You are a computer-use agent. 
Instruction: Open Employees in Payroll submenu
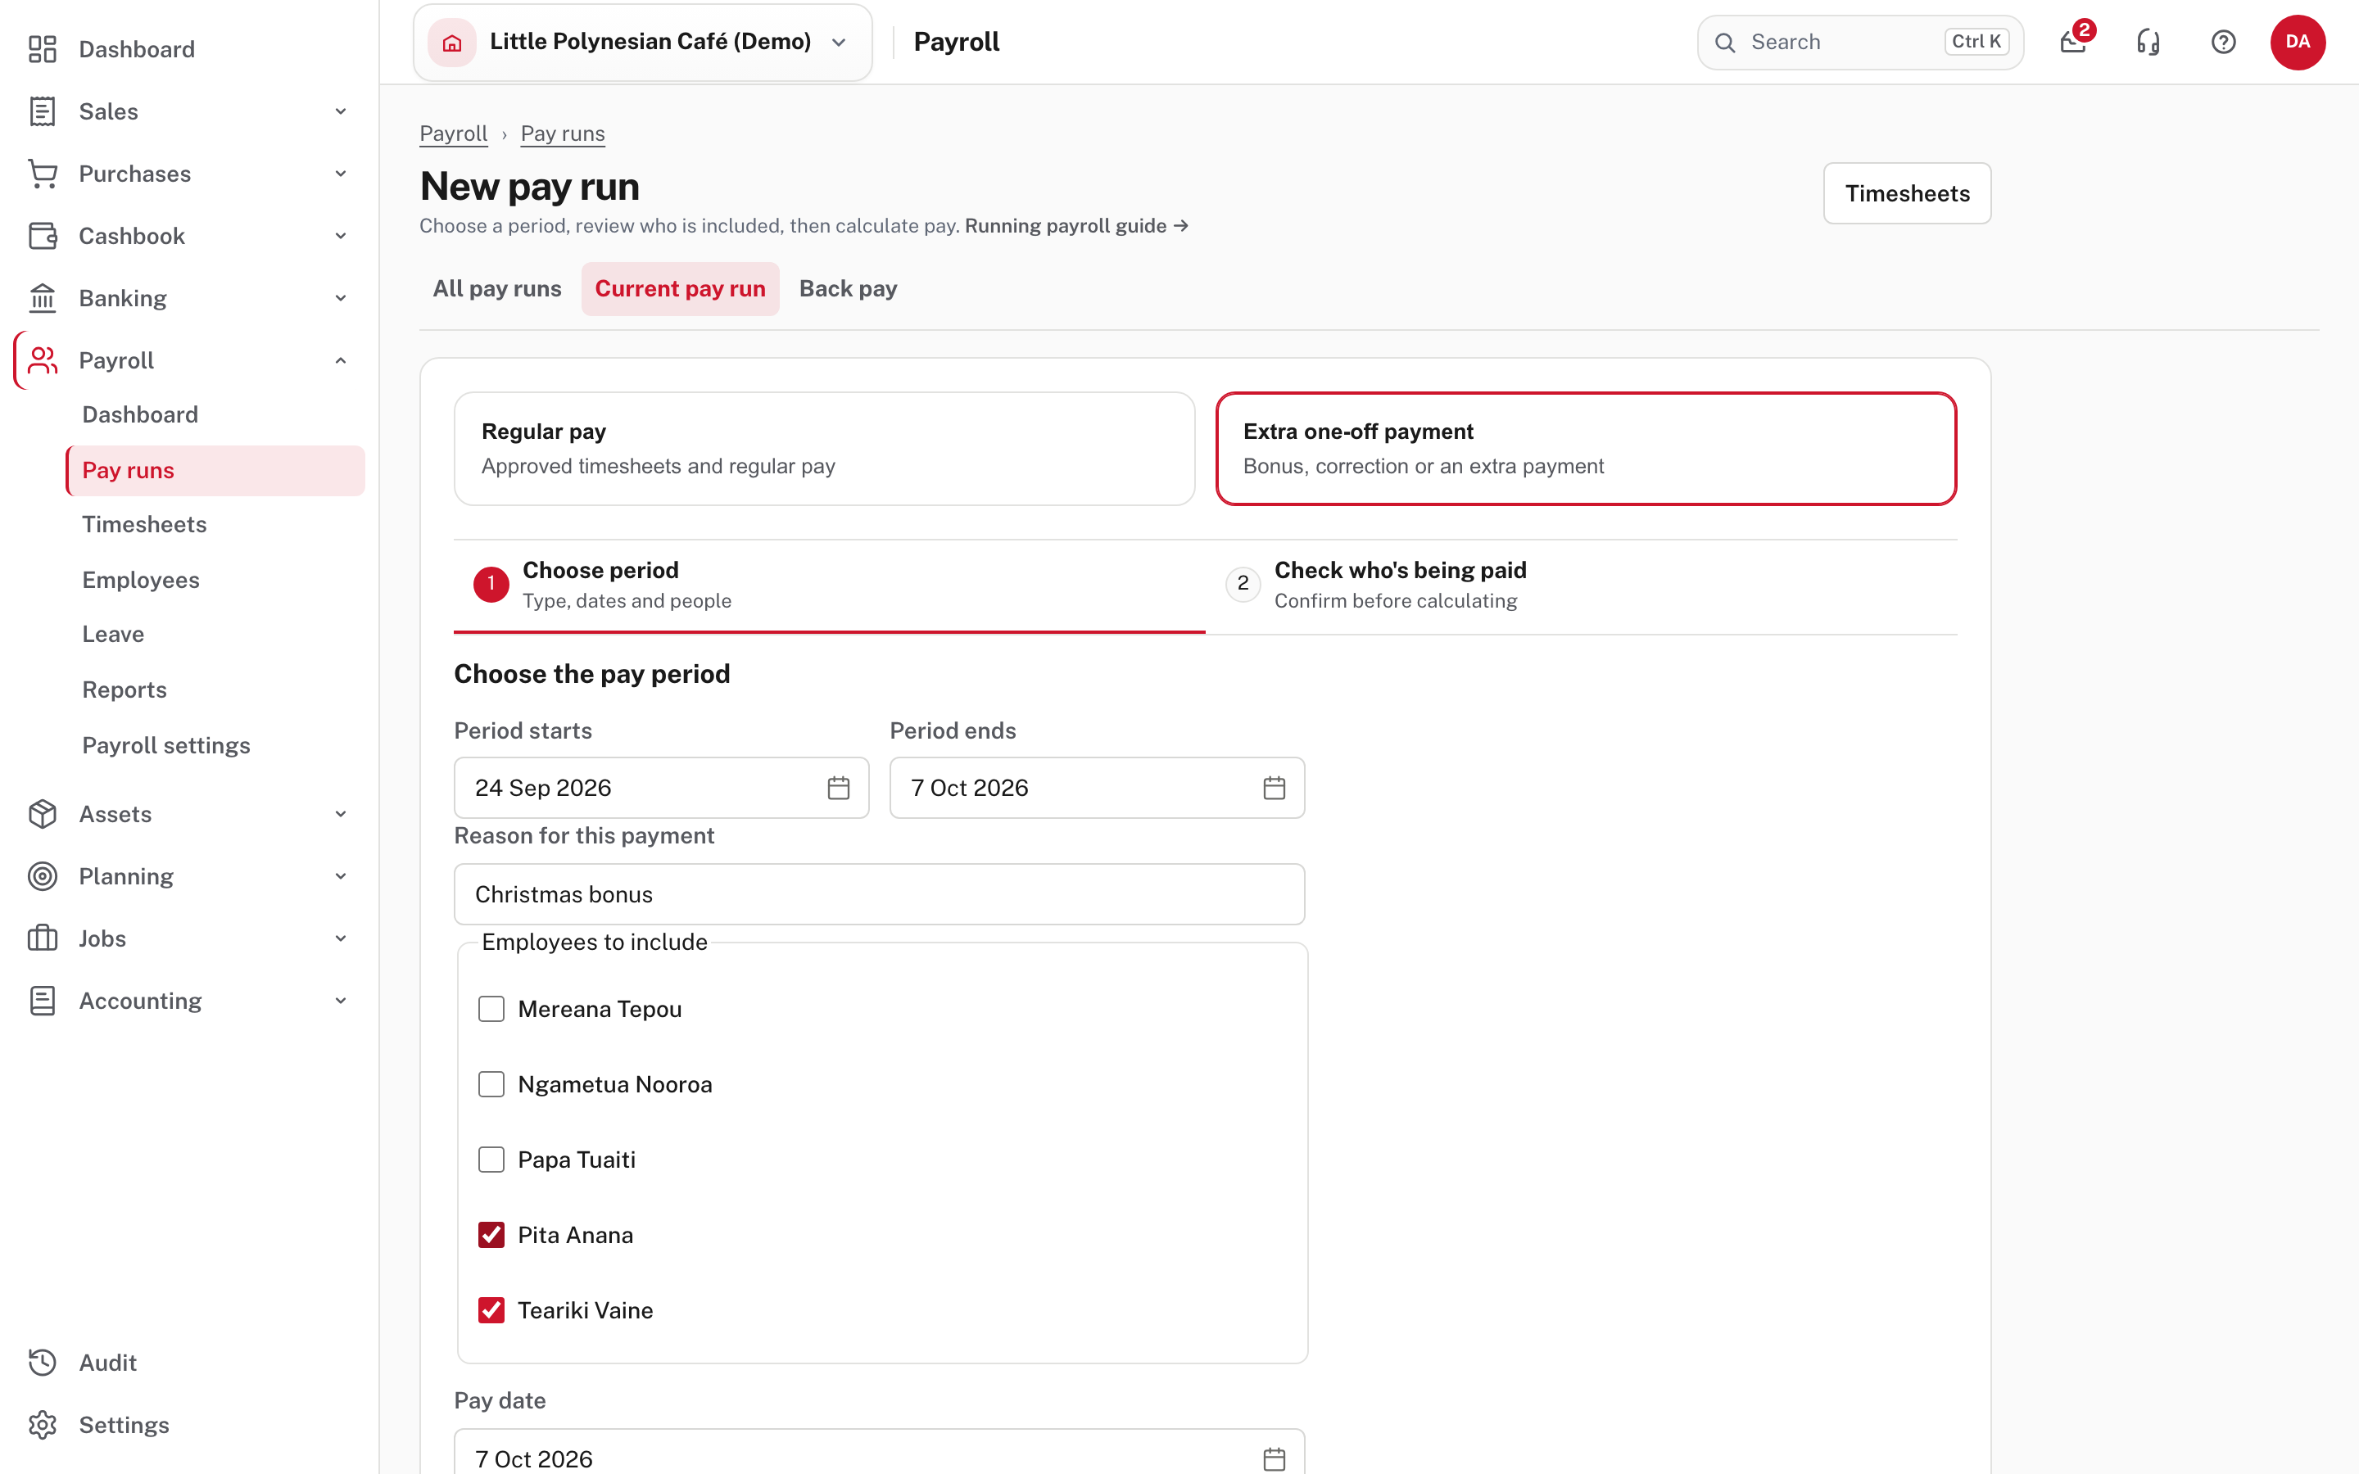coord(140,579)
